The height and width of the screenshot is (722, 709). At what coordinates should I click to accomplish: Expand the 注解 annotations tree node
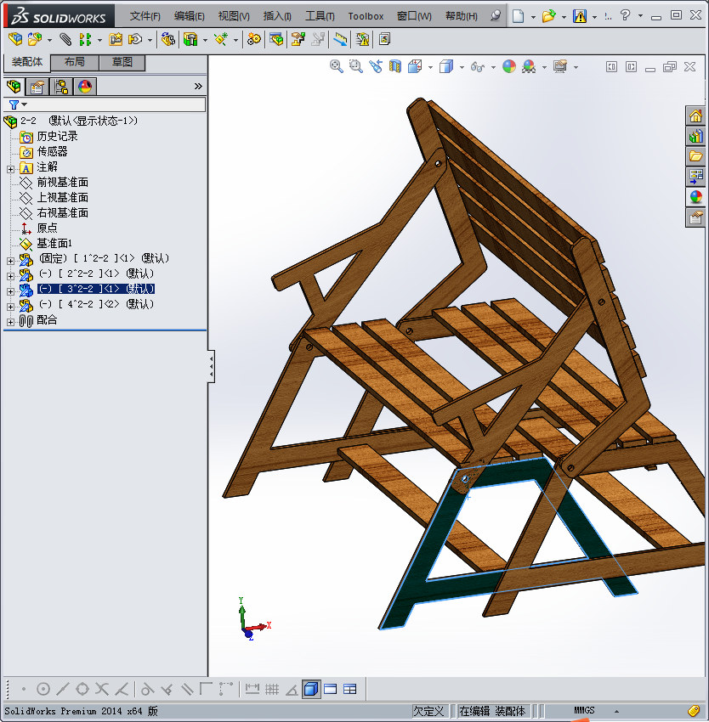coord(10,169)
